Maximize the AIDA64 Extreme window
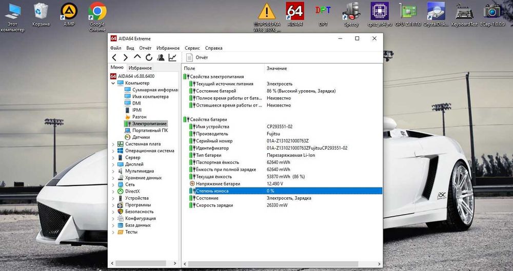Viewport: 513px width, 271px height. pos(357,38)
